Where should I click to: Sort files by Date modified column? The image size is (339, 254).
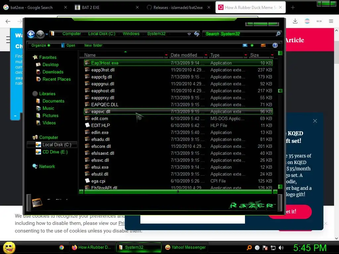[184, 55]
